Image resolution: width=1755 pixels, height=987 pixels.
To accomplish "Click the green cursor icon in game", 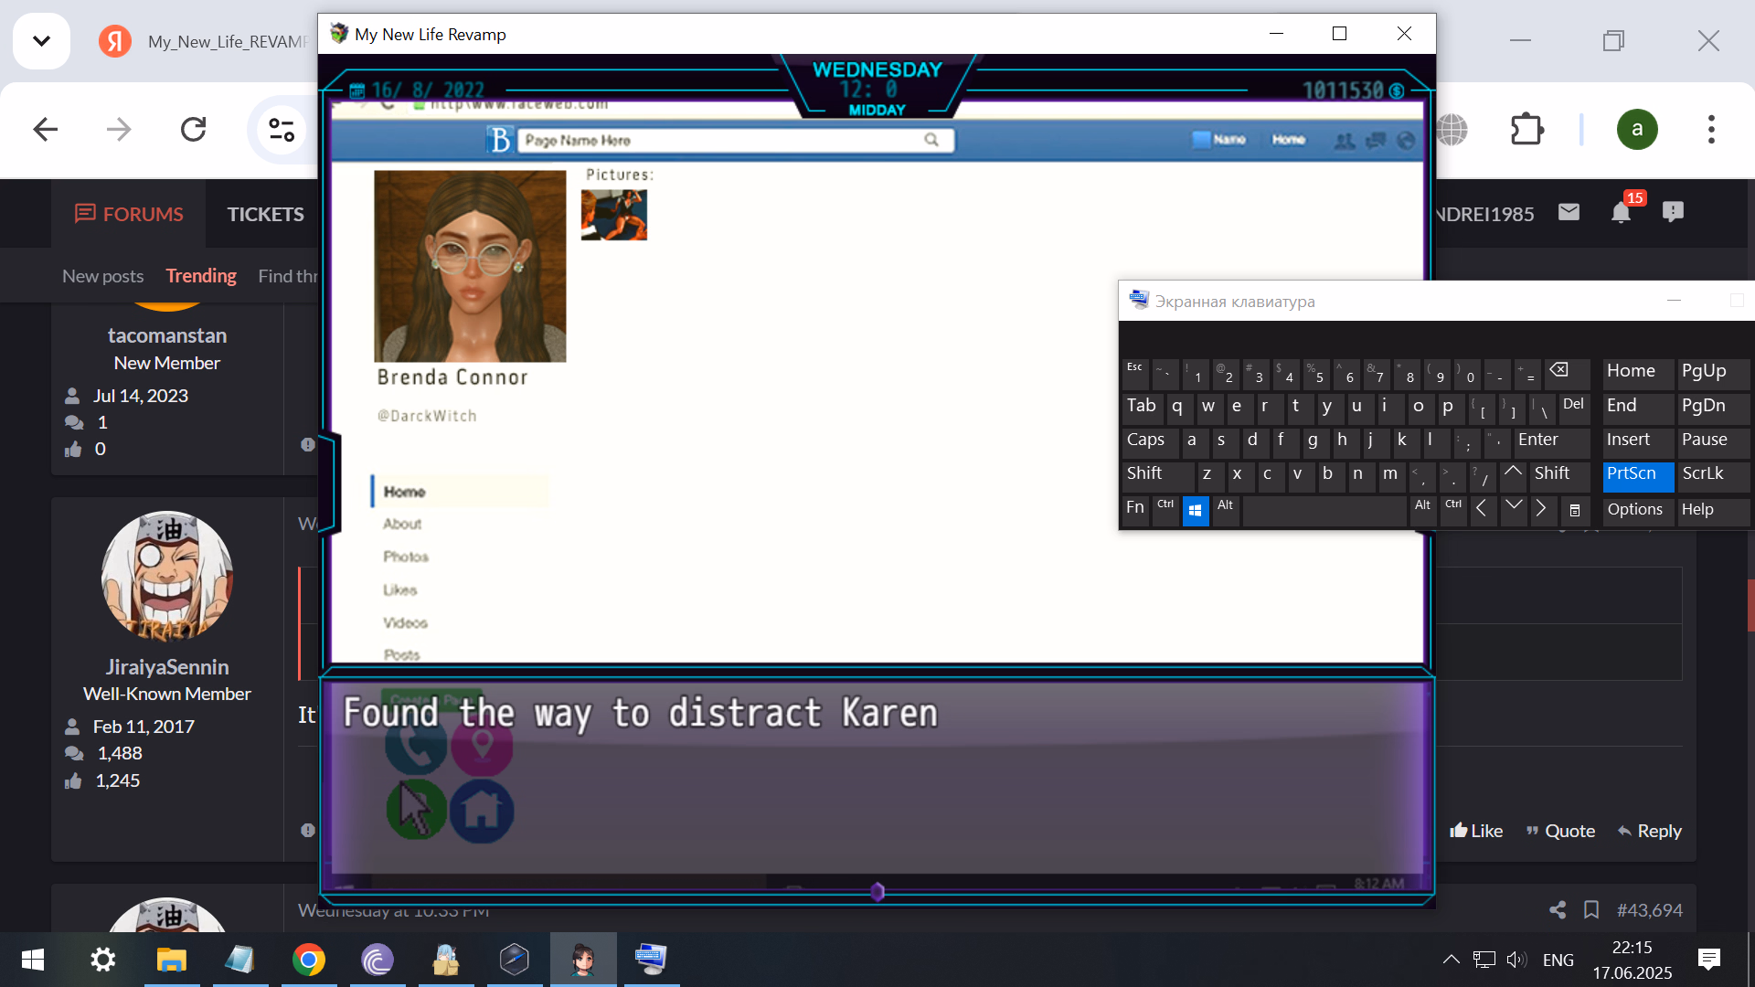I will [416, 810].
